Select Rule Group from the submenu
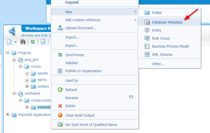 tap(161, 38)
